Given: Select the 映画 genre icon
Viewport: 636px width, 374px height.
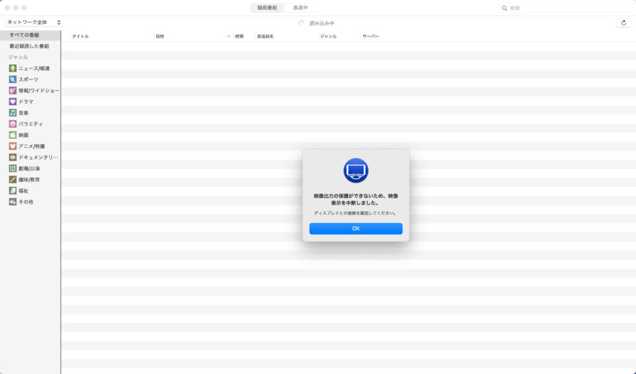Looking at the screenshot, I should (12, 135).
